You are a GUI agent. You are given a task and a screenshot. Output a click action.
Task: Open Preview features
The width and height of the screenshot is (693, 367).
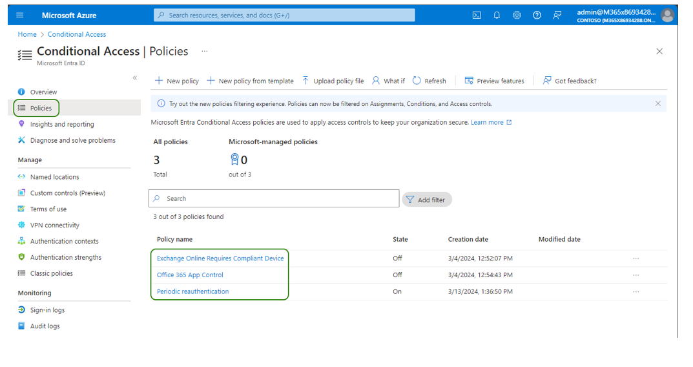point(494,81)
